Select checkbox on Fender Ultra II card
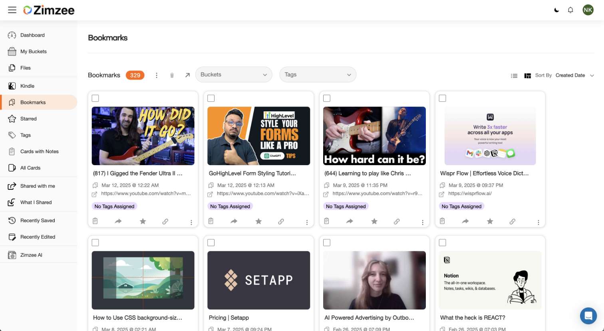 pyautogui.click(x=95, y=98)
